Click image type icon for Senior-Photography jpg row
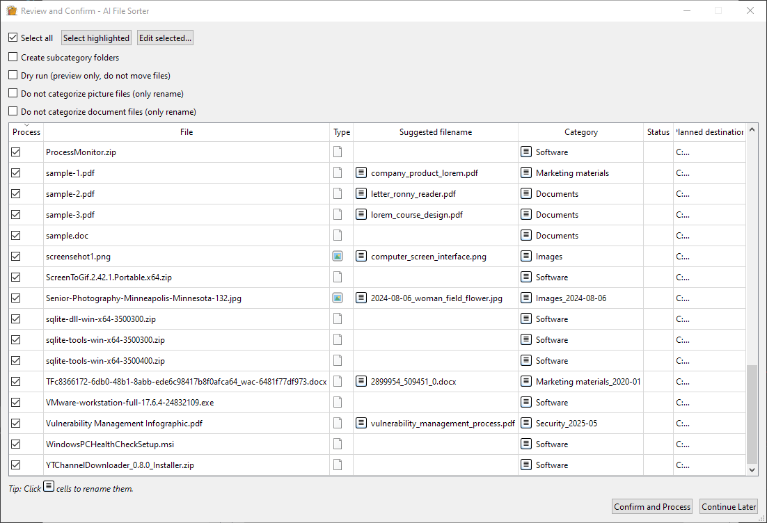 pos(338,298)
